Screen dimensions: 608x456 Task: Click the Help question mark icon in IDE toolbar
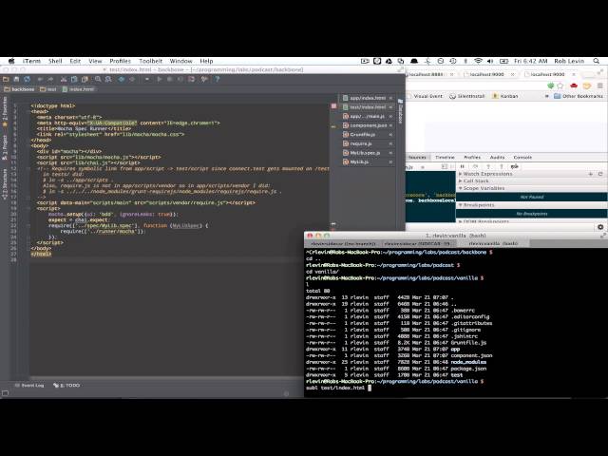pyautogui.click(x=218, y=79)
